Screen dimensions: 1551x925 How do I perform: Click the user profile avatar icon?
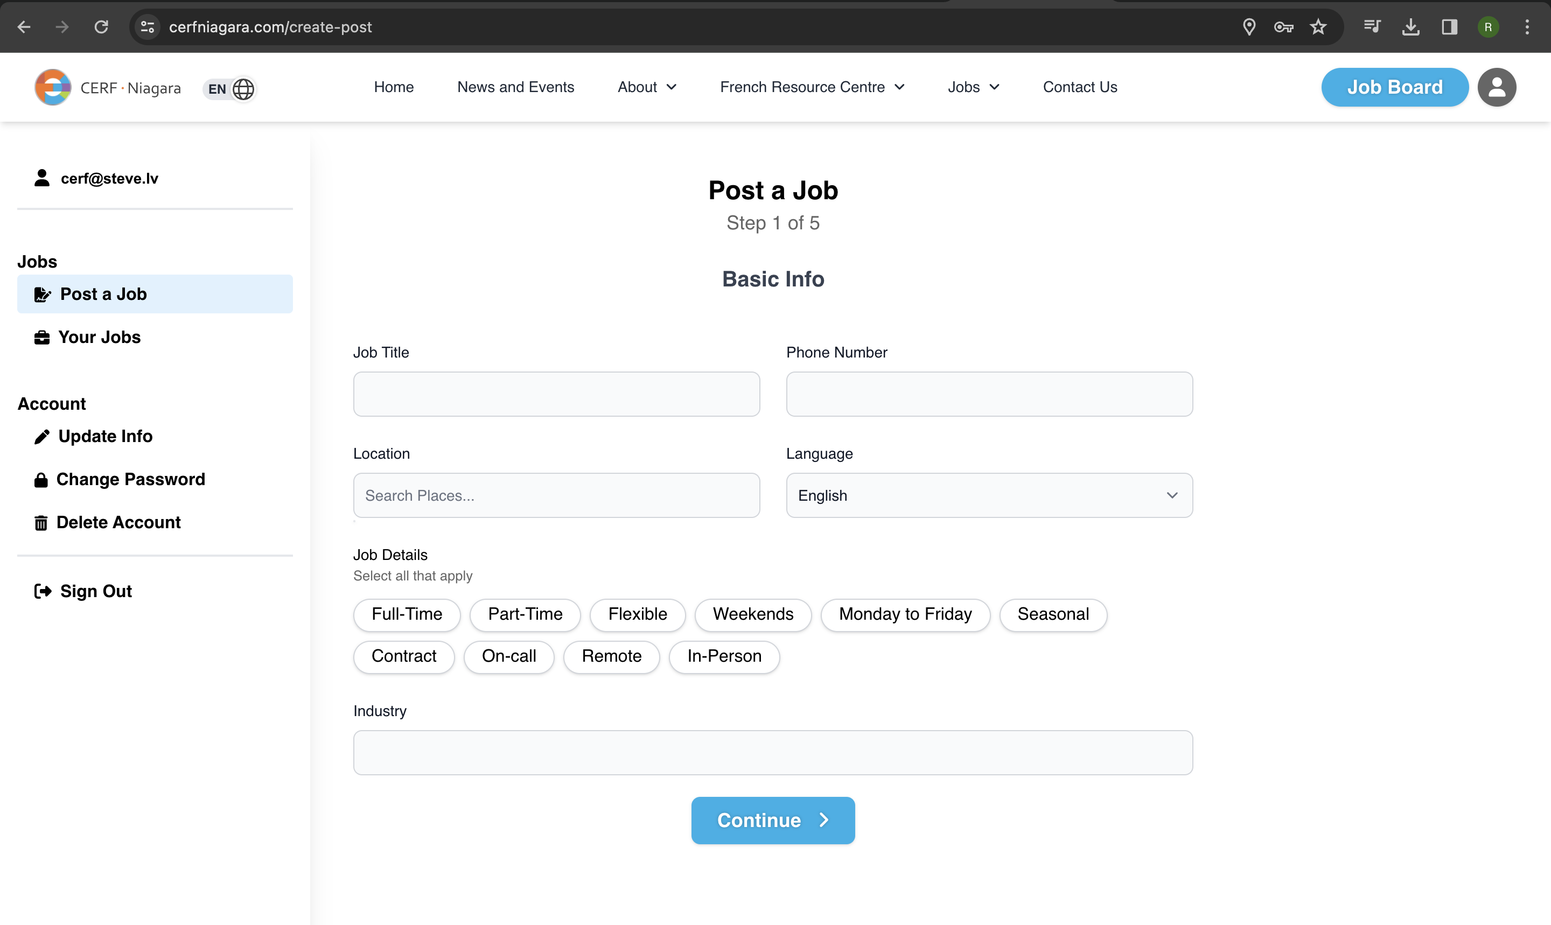click(1496, 87)
